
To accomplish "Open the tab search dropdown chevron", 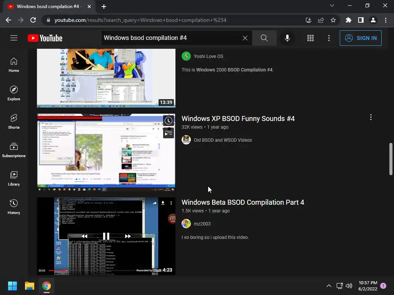I will coord(332,5).
